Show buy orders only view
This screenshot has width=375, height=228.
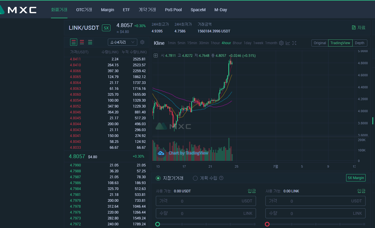click(x=90, y=42)
